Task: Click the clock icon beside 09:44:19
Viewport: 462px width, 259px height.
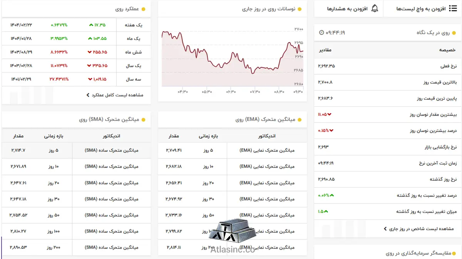Action: tap(321, 33)
